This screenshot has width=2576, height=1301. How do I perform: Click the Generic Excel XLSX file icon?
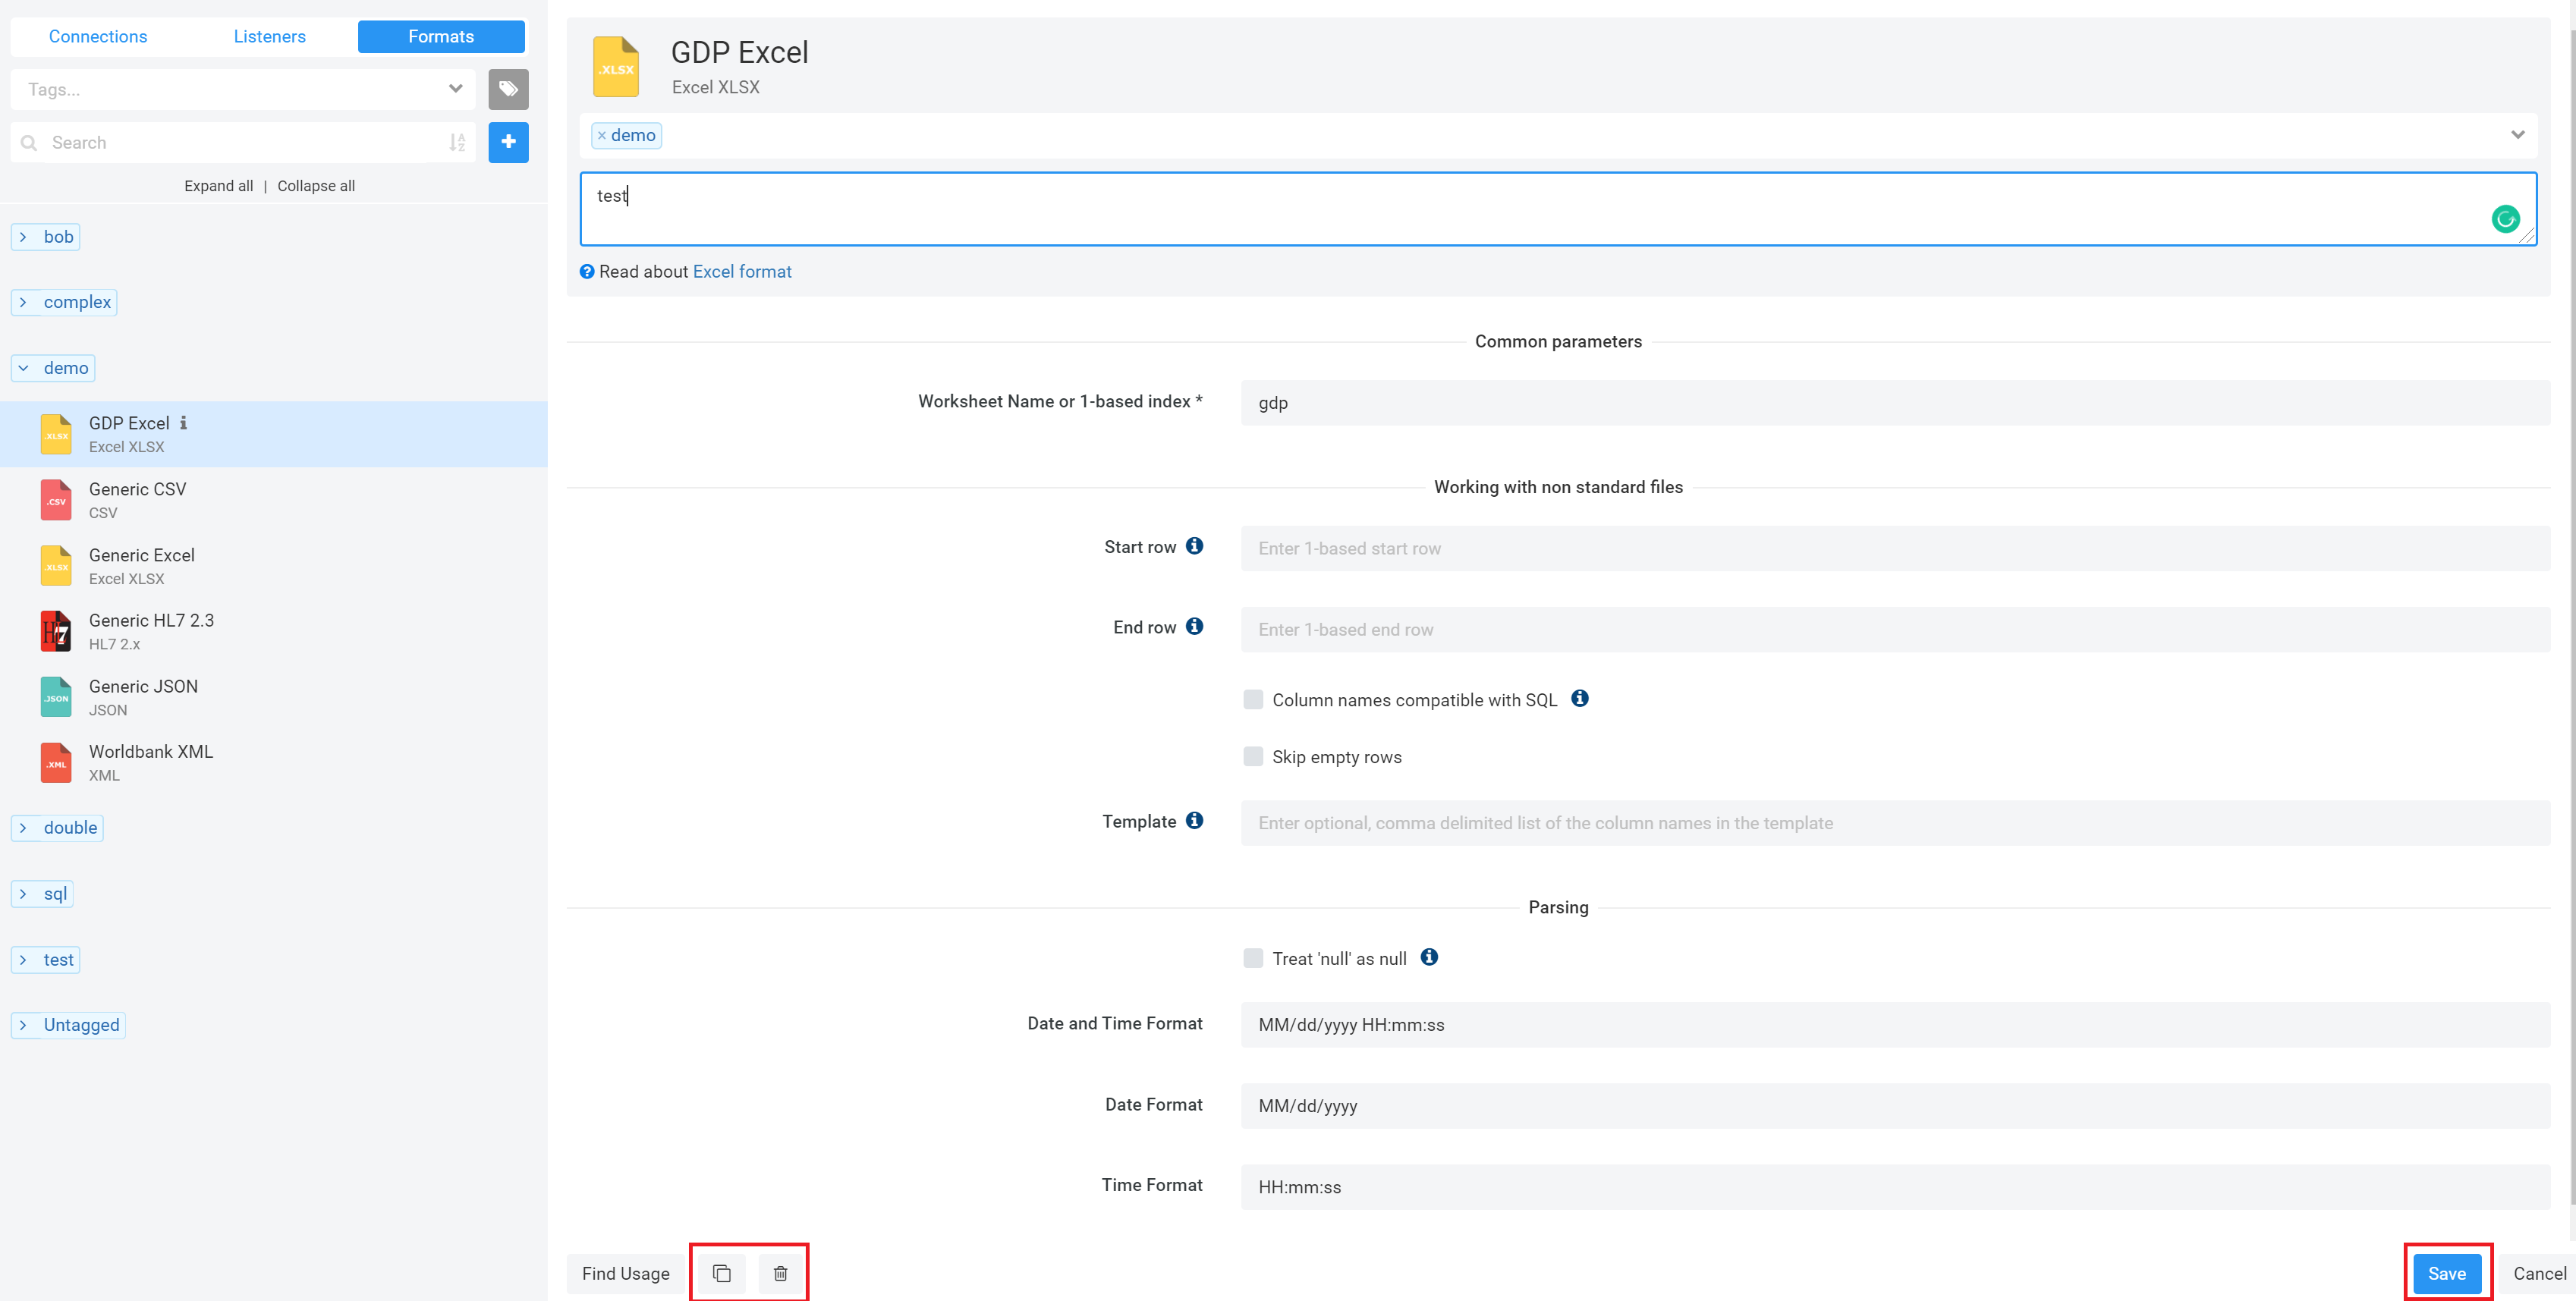click(x=56, y=566)
